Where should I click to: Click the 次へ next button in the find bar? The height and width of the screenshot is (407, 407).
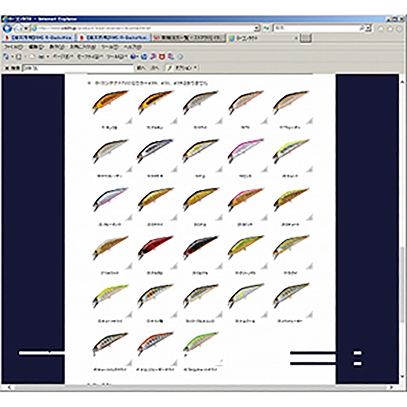[x=155, y=68]
